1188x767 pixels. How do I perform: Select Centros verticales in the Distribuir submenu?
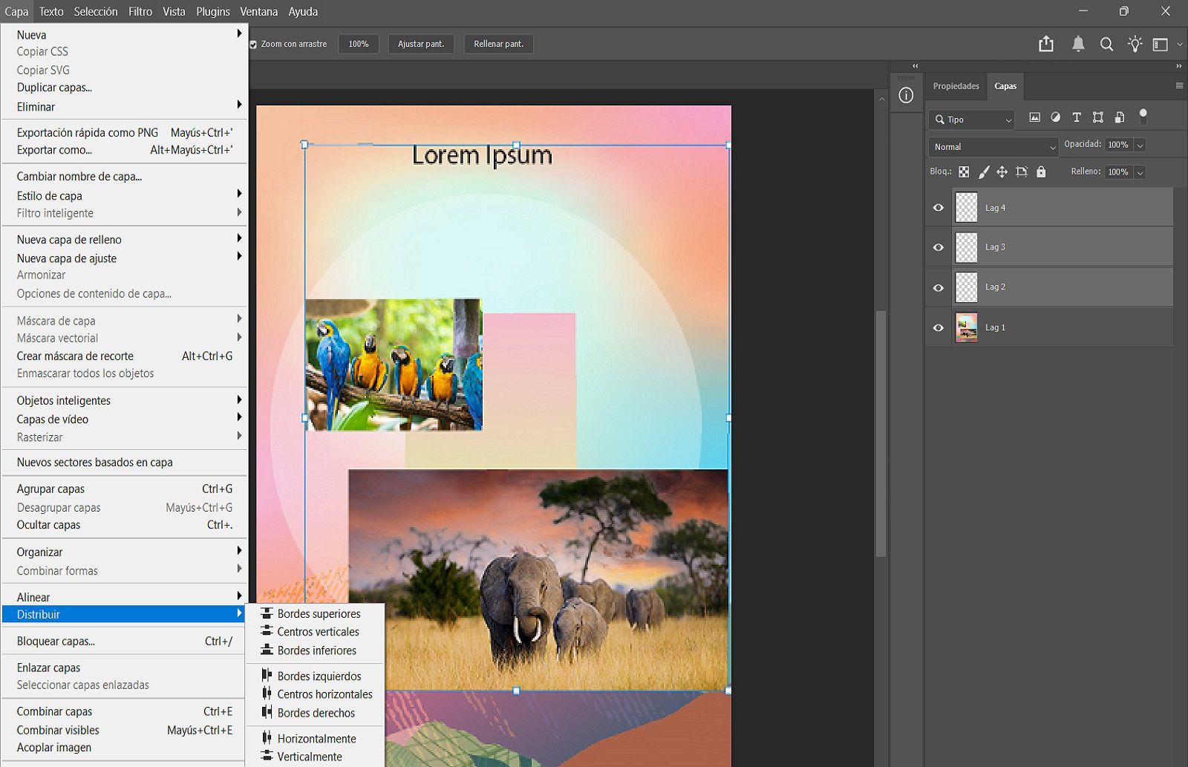coord(318,631)
